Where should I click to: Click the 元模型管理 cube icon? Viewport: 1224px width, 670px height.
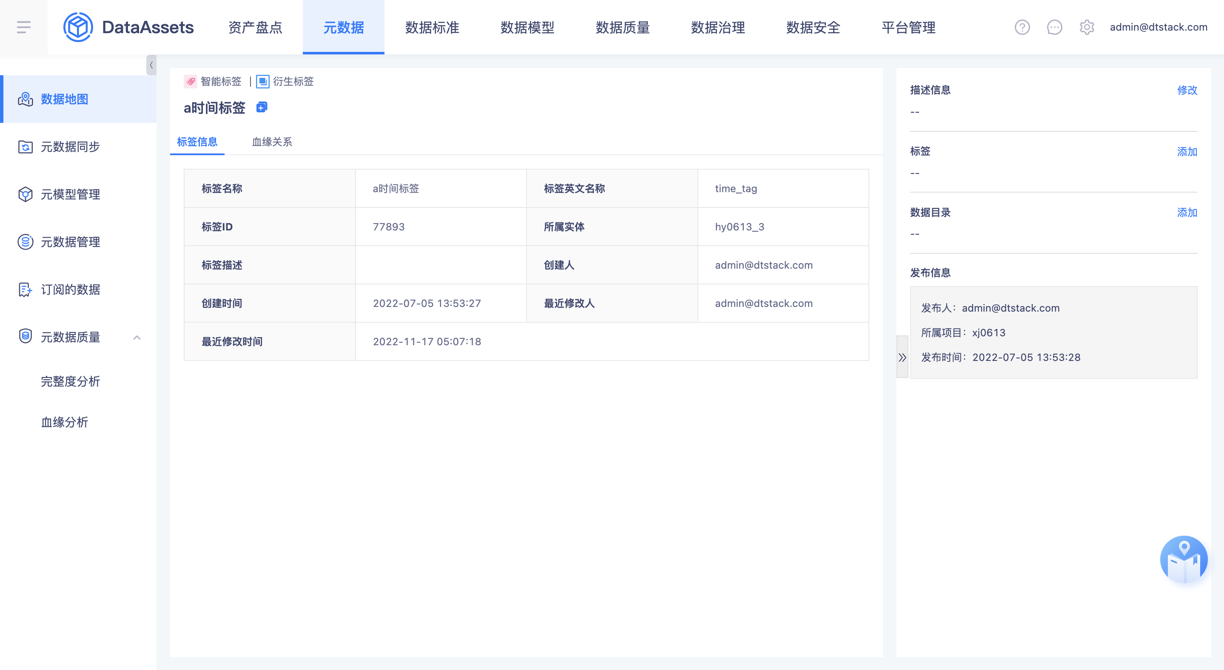click(25, 194)
